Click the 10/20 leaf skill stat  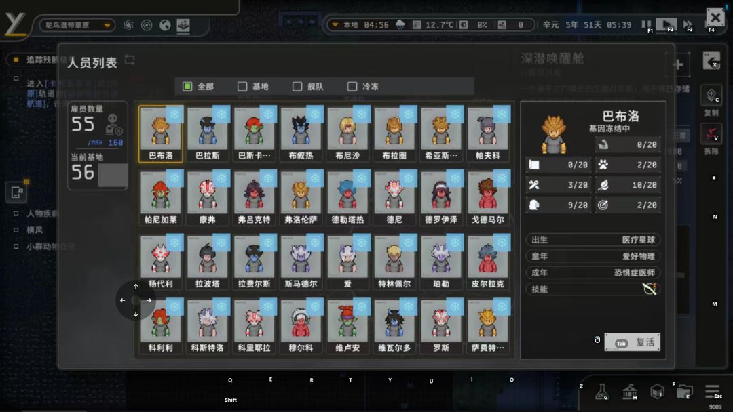click(628, 185)
